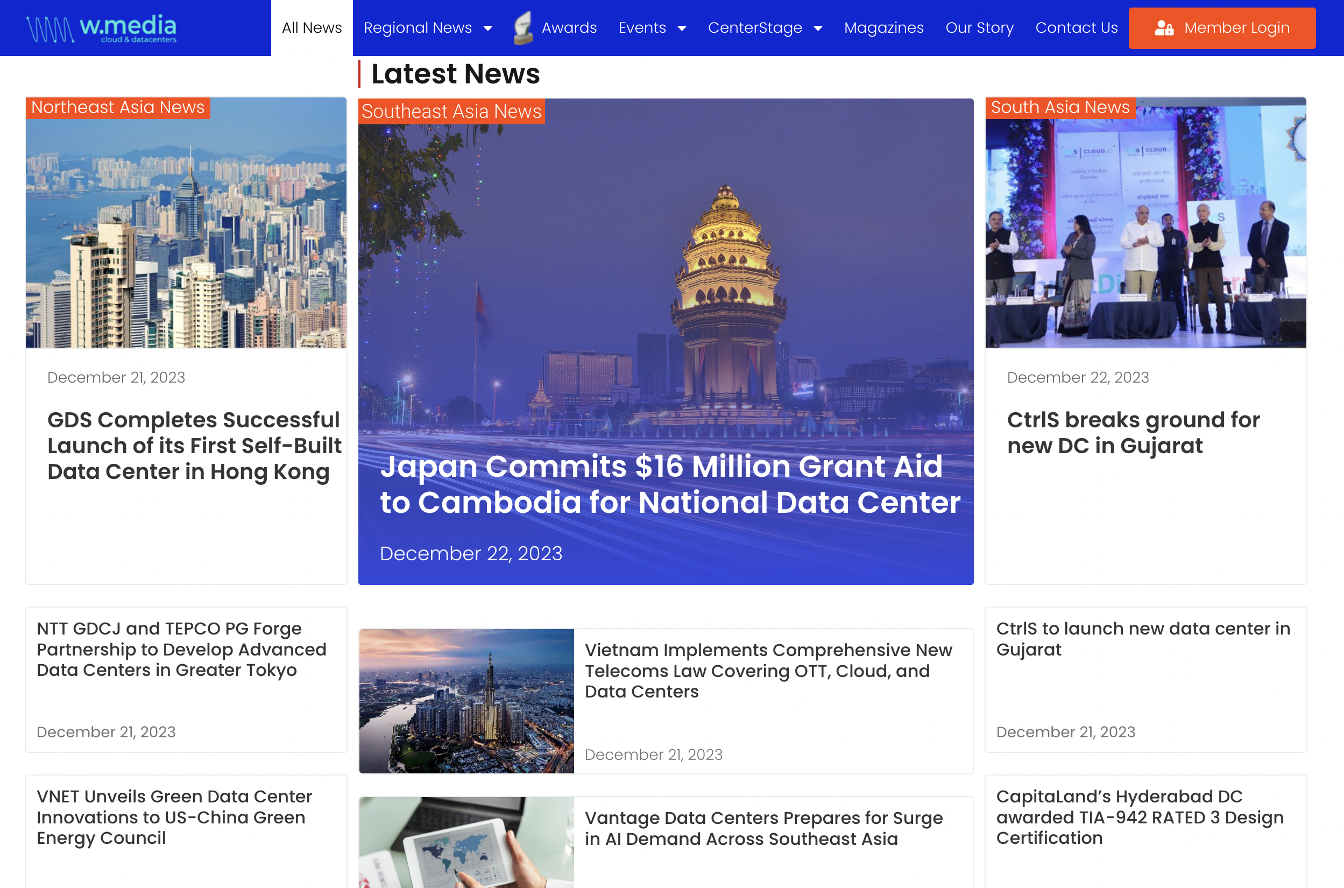Open the Regional News menu

(418, 28)
